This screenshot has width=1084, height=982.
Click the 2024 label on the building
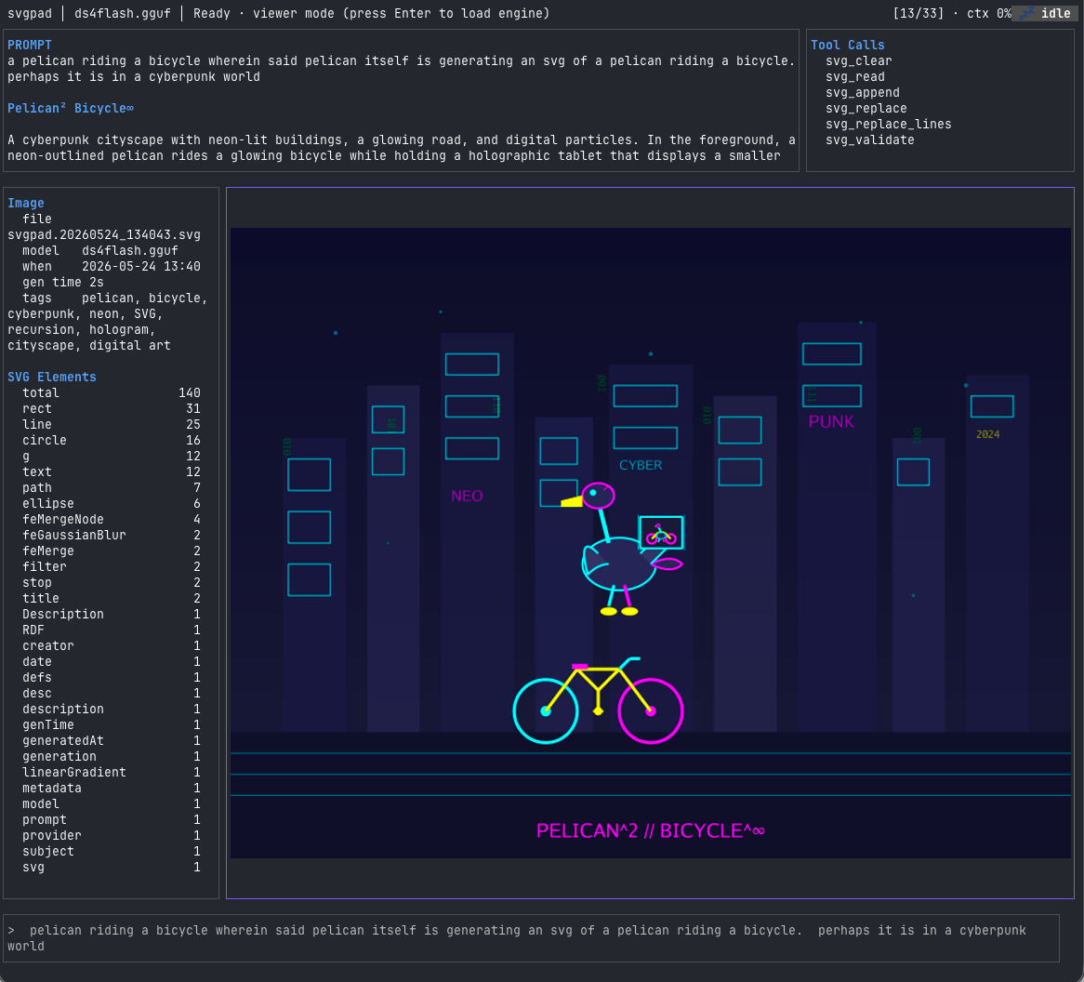[988, 434]
